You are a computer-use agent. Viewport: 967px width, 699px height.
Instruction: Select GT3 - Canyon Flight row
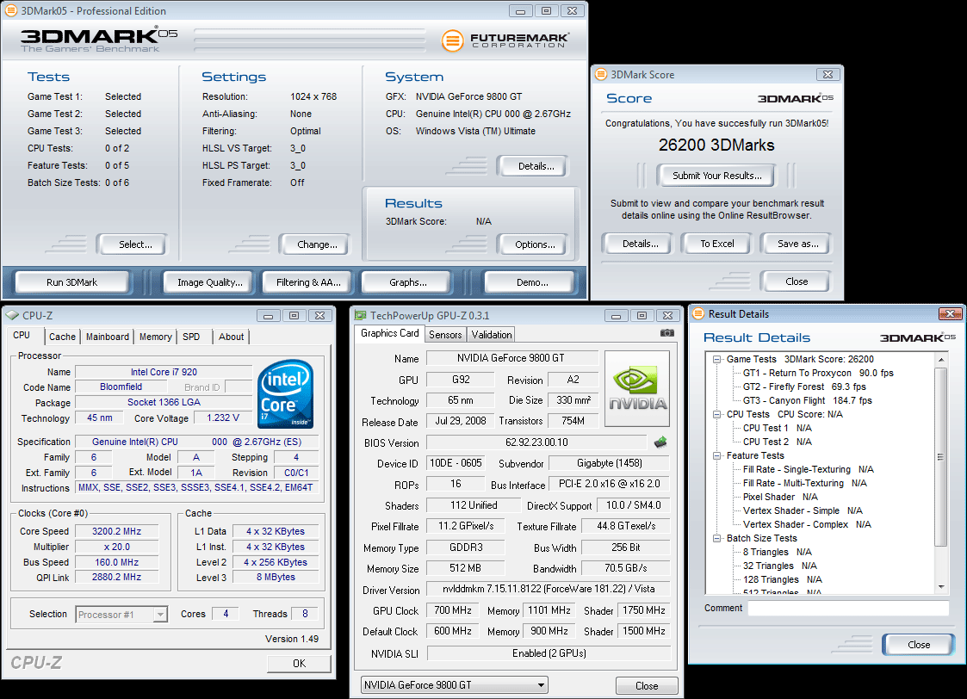[808, 400]
